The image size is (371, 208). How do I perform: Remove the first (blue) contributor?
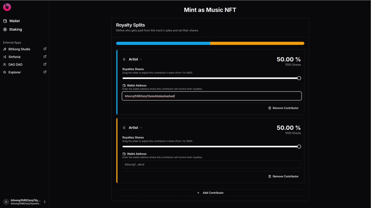pos(284,108)
